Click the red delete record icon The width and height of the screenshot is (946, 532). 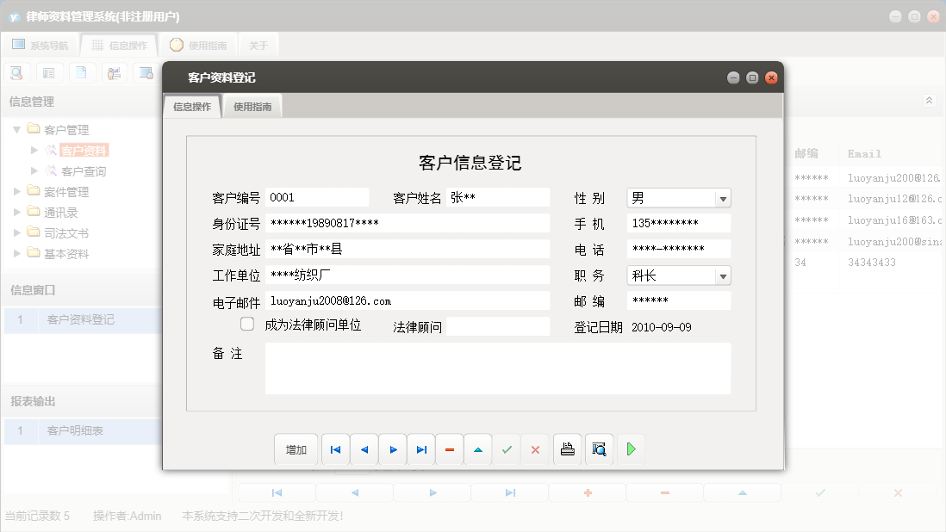pyautogui.click(x=449, y=448)
